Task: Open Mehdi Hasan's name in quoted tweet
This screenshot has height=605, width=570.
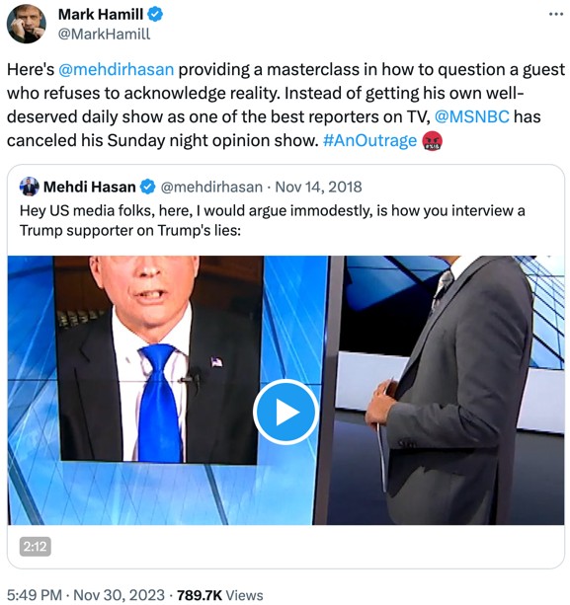Action: pyautogui.click(x=90, y=188)
